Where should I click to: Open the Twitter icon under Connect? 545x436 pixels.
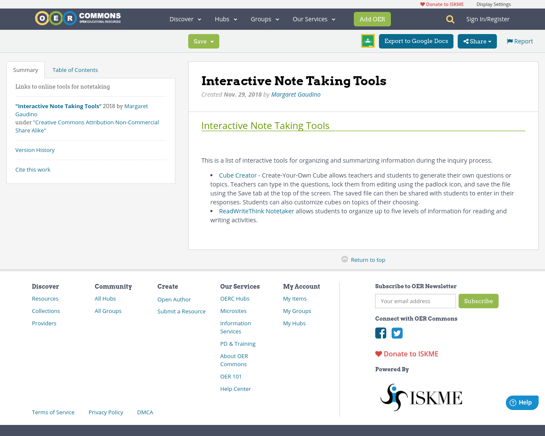click(397, 333)
